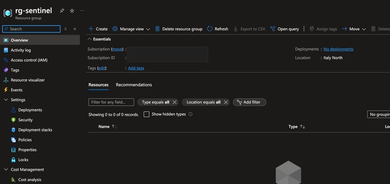Click the purple Tags icon in sidebar

(6, 70)
